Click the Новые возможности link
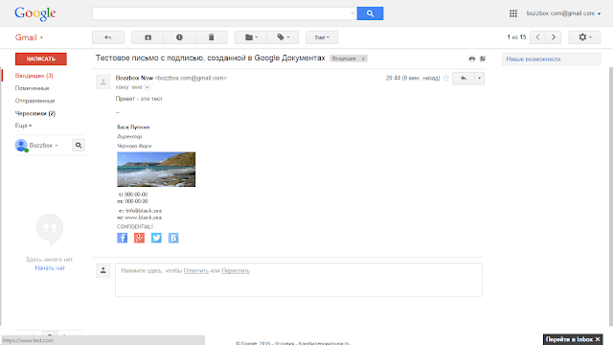Viewport: 613px width, 345px height. click(534, 59)
